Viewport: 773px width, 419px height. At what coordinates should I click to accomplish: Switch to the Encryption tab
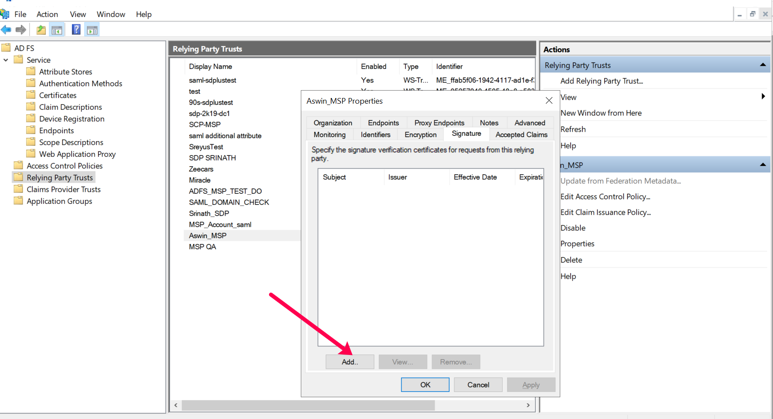[420, 135]
